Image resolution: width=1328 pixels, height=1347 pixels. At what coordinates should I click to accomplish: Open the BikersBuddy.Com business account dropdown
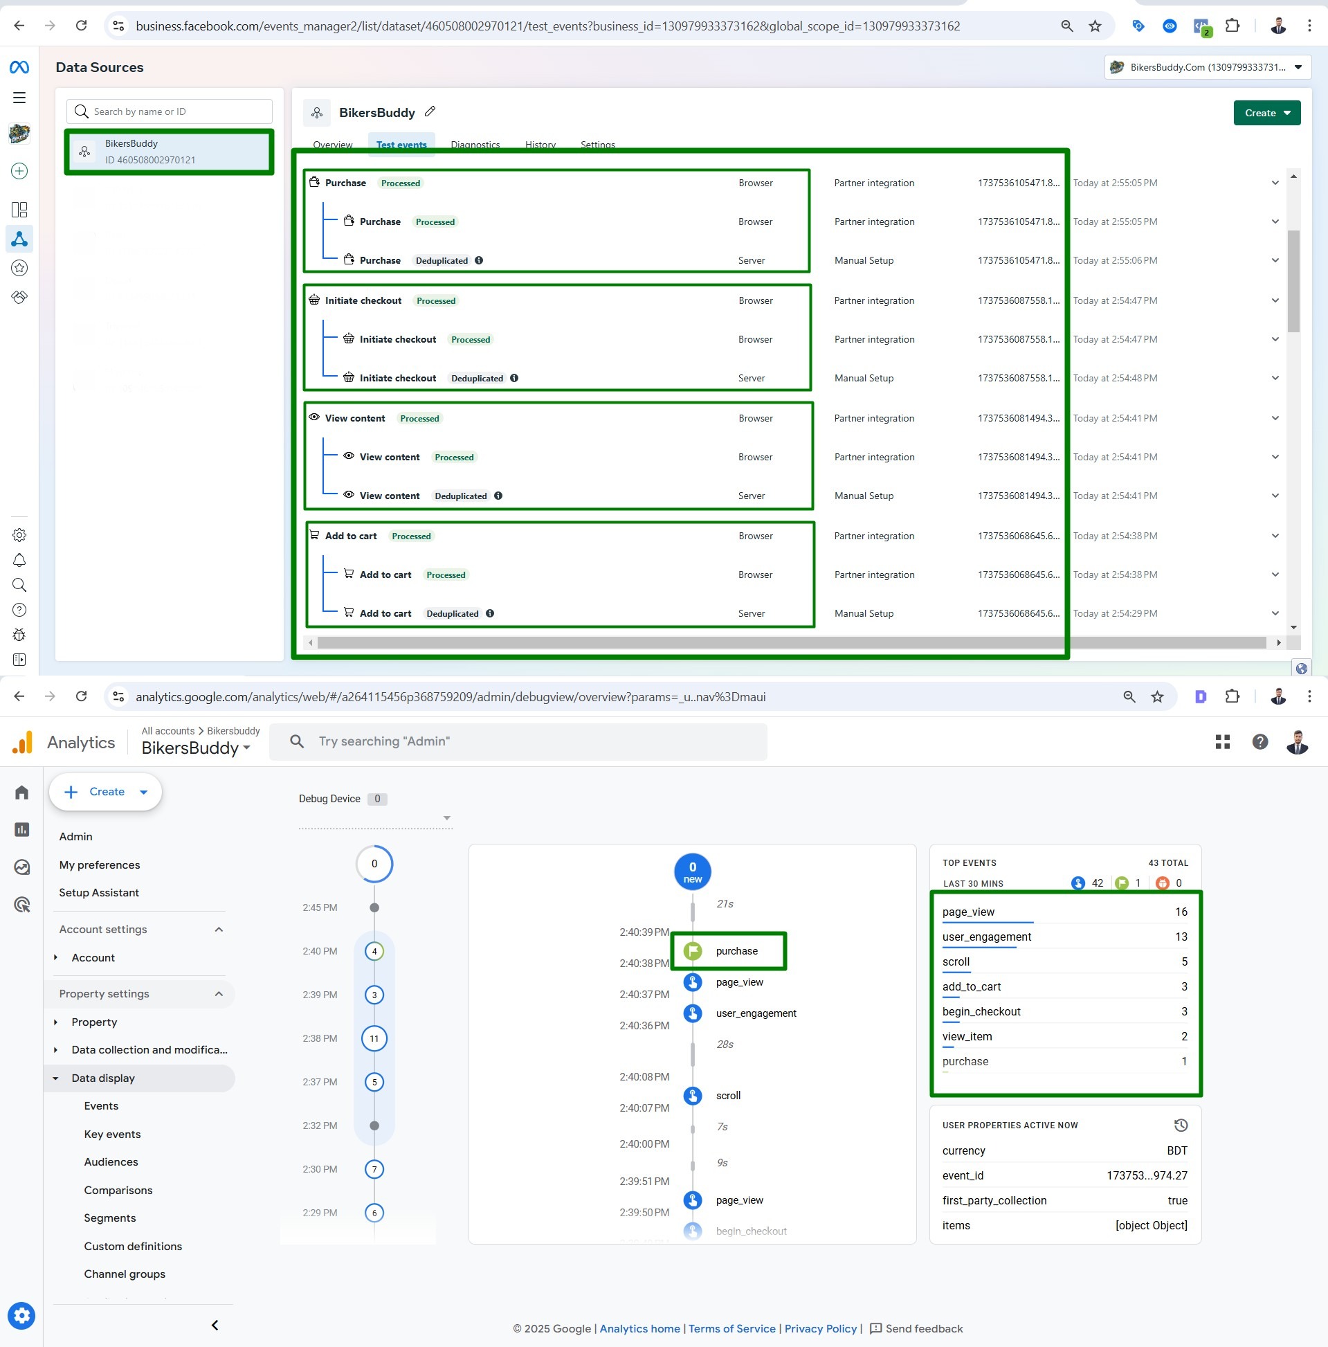coord(1208,68)
